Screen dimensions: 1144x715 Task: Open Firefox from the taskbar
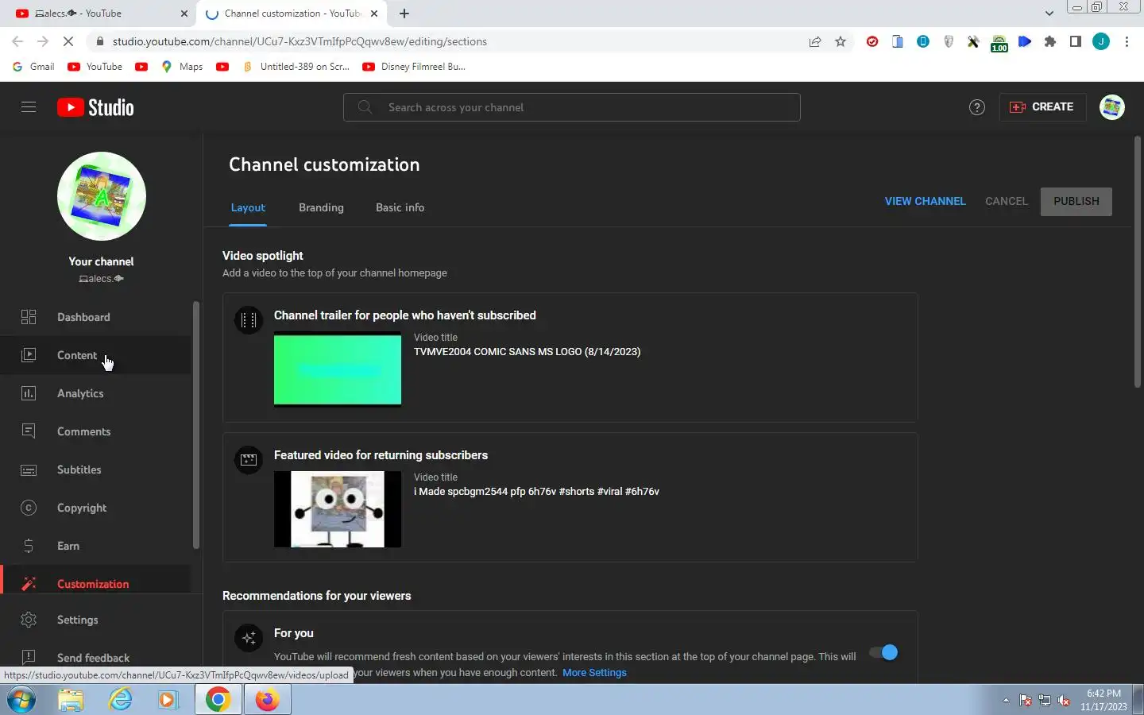click(267, 700)
